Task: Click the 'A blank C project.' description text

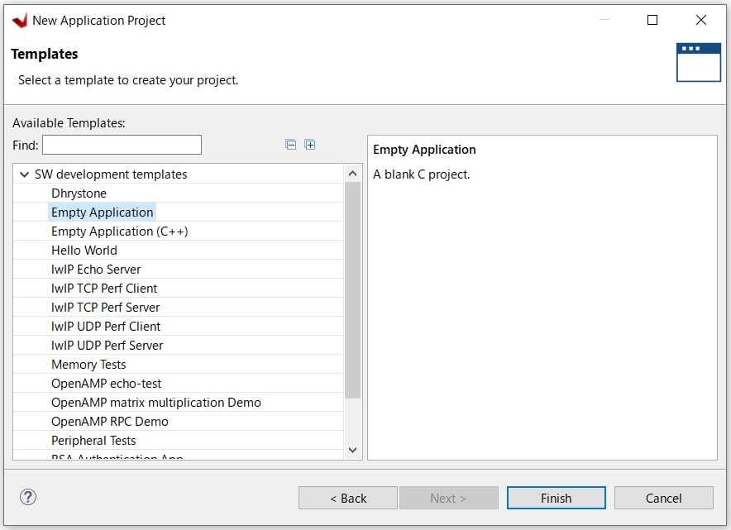Action: [422, 174]
